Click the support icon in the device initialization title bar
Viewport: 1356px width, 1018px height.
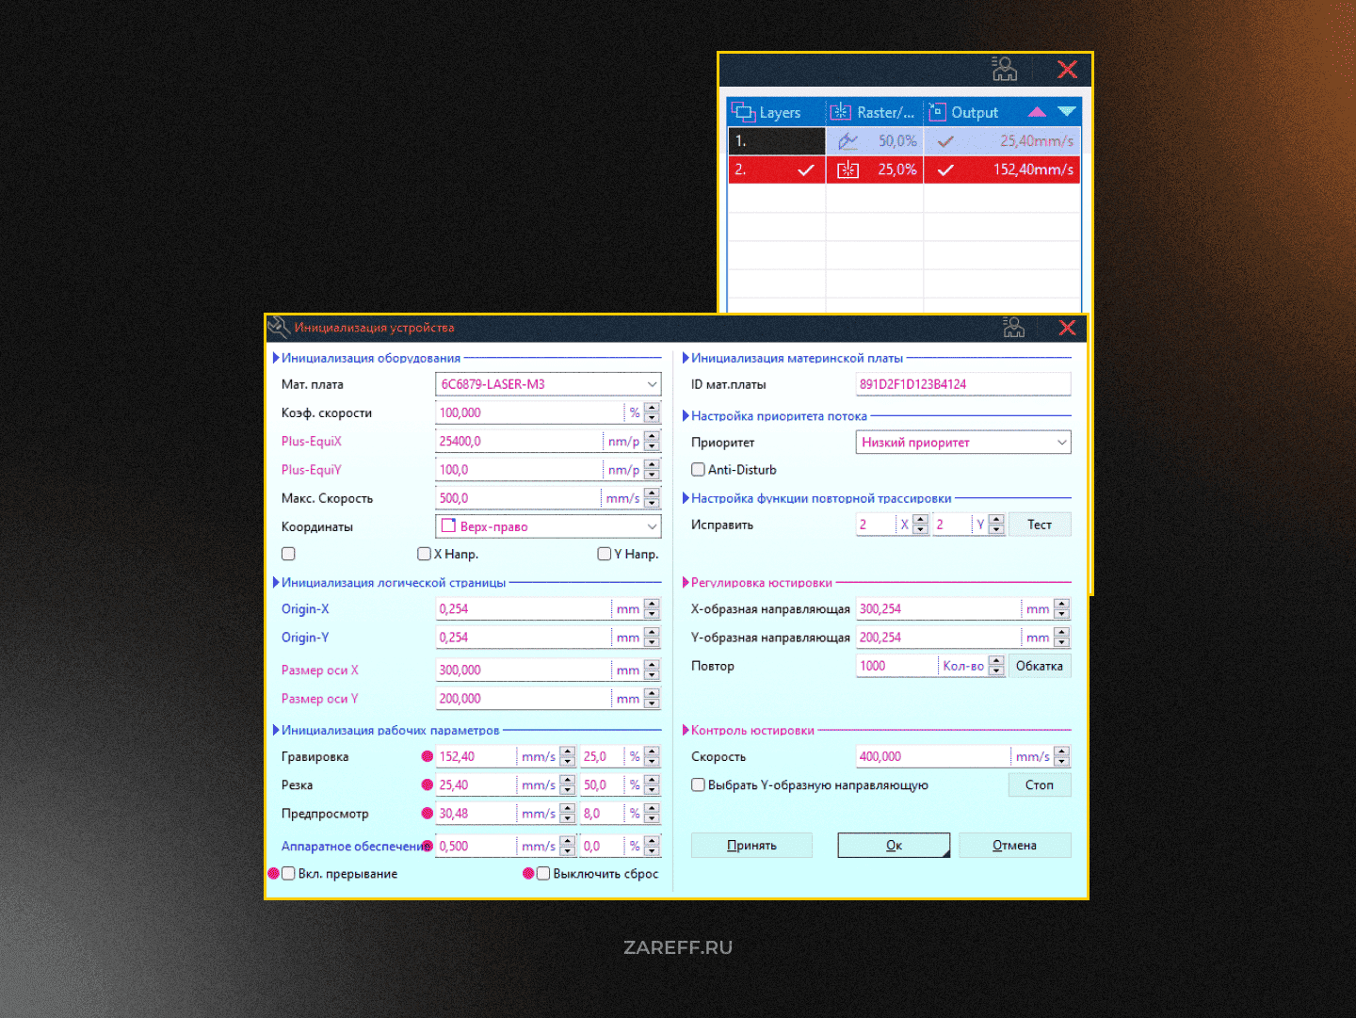[1013, 328]
